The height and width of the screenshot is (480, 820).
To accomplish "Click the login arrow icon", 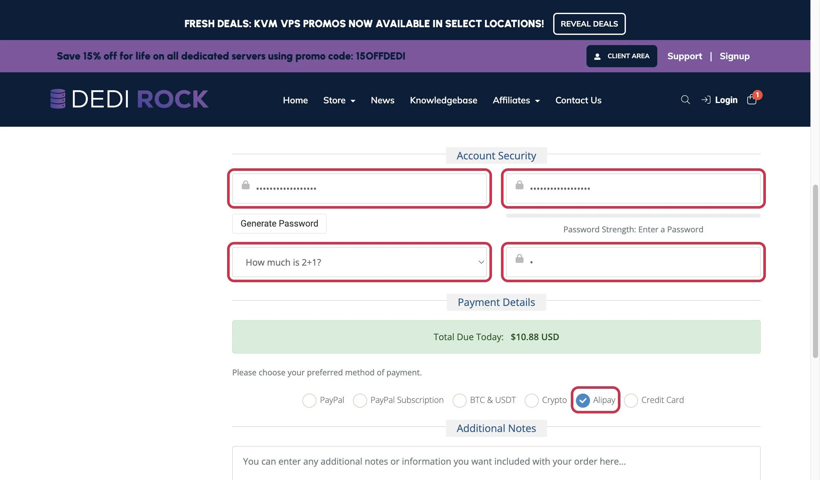I will coord(705,100).
